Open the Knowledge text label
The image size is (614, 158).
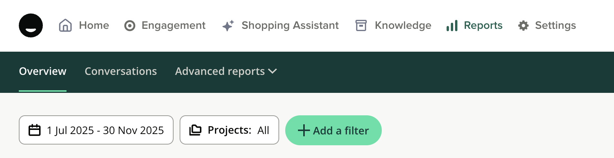tap(403, 25)
